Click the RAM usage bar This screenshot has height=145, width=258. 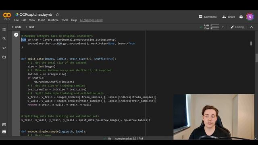point(215,25)
